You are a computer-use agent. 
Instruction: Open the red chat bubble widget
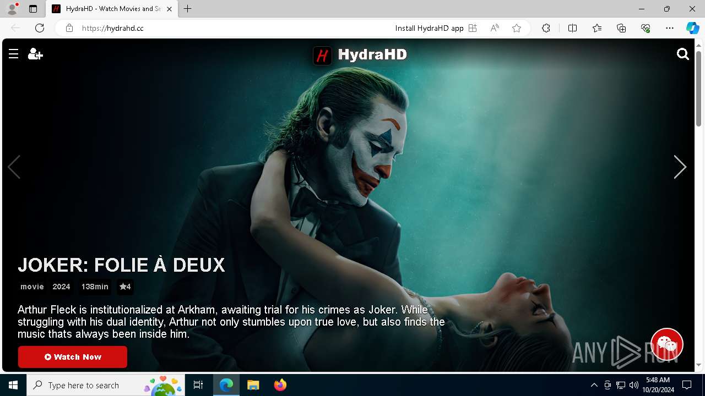(x=667, y=344)
